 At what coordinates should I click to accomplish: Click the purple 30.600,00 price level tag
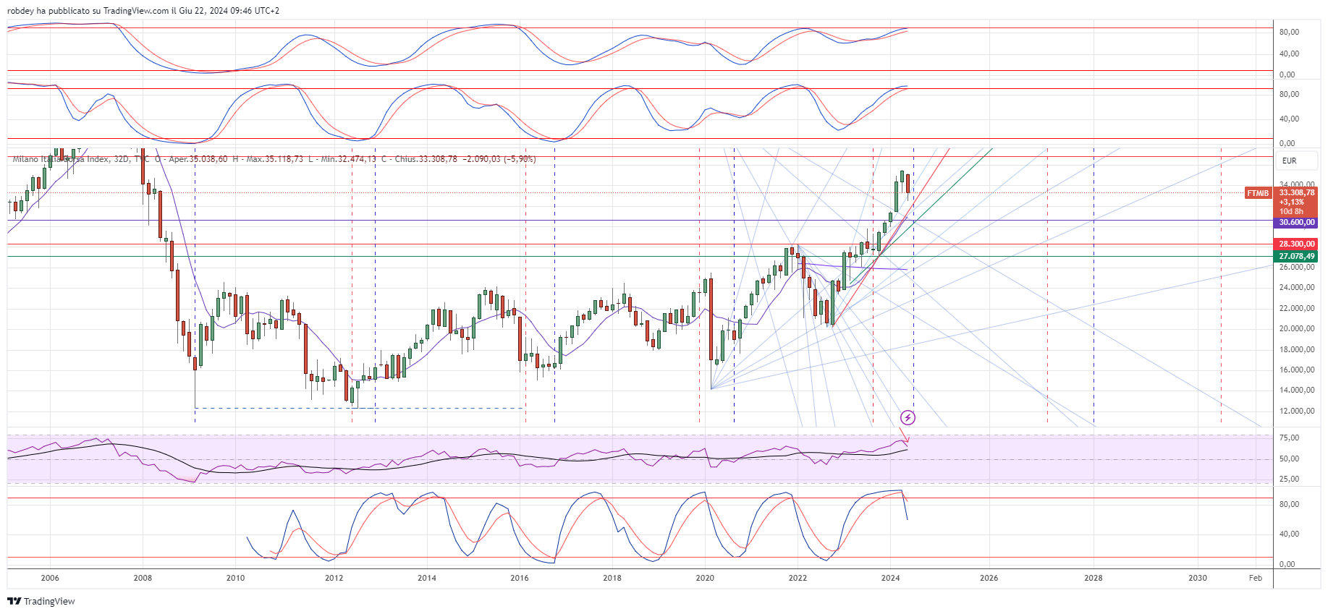(x=1296, y=222)
